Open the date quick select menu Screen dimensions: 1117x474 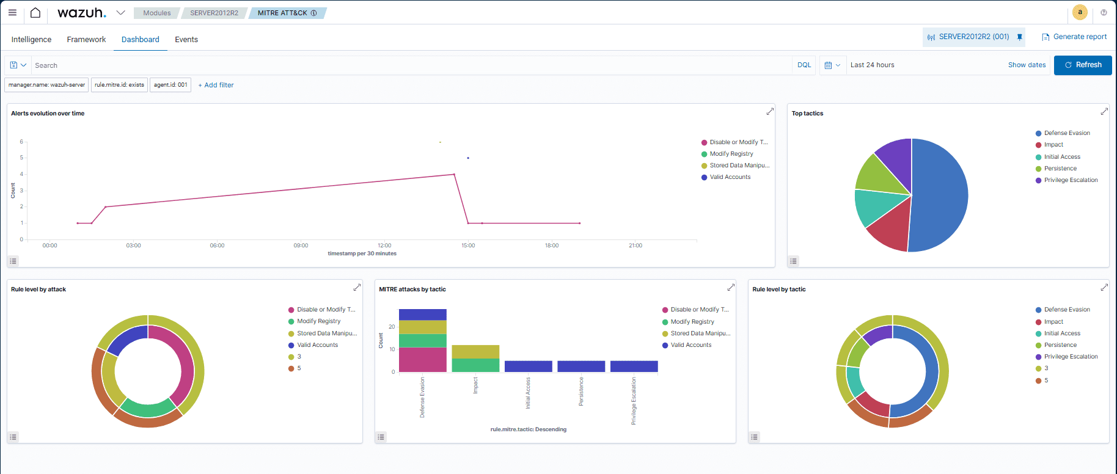click(832, 65)
